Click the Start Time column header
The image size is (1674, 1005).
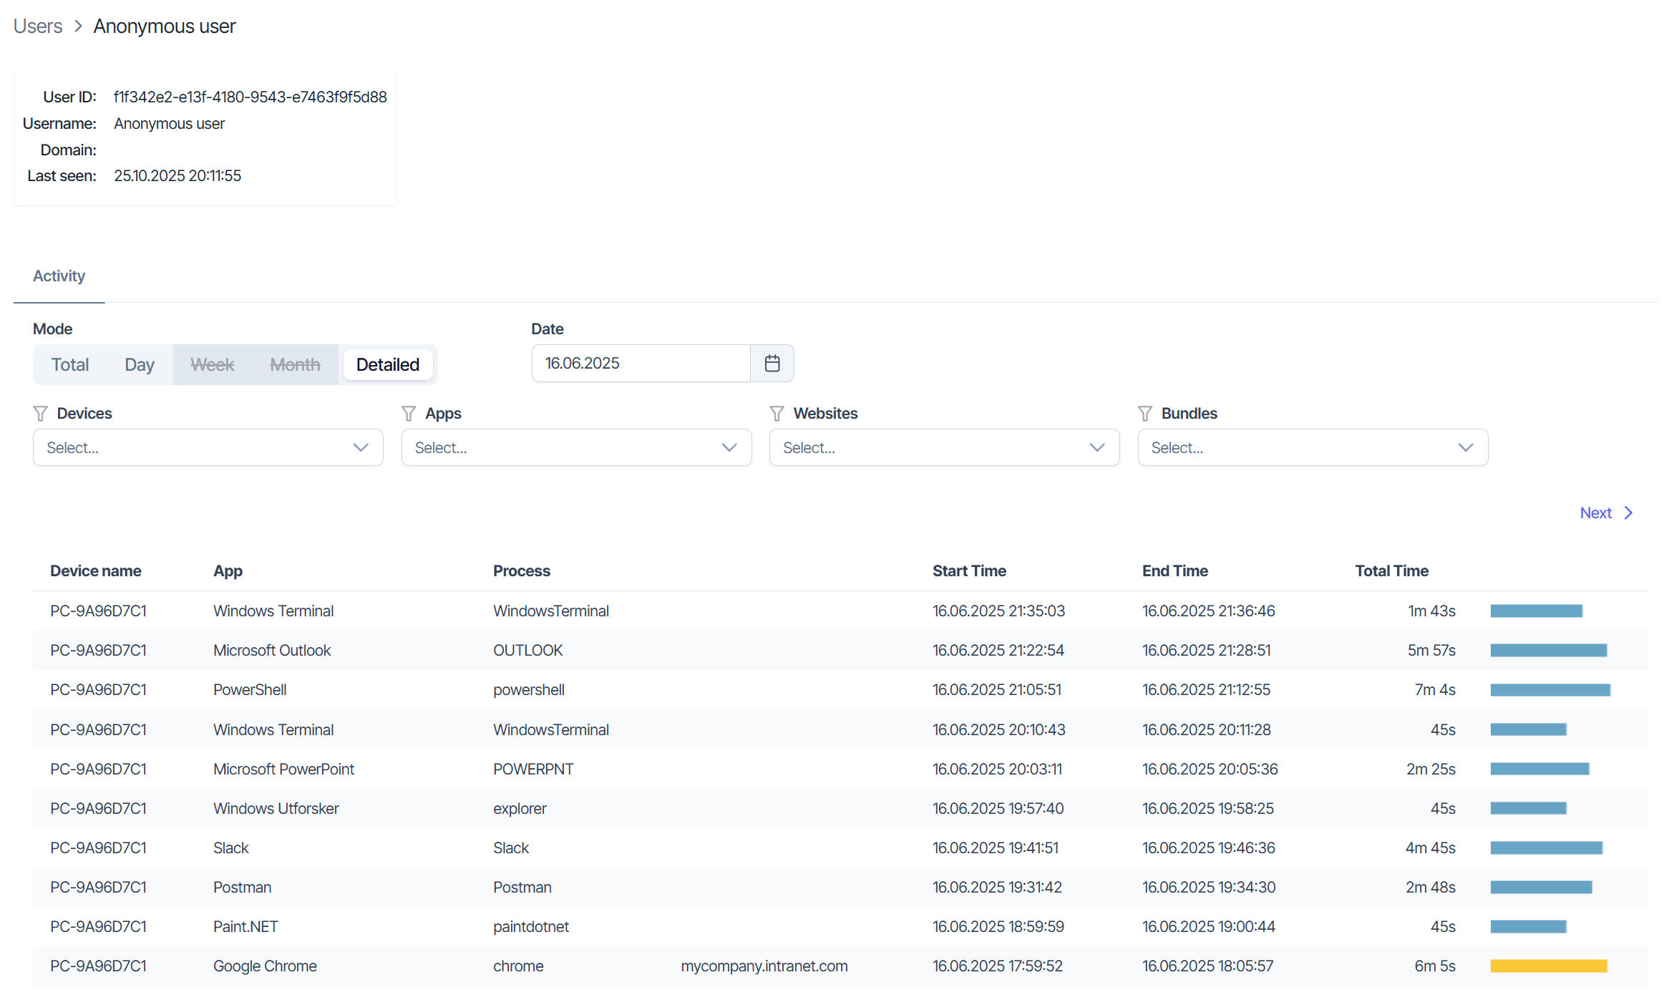click(x=969, y=571)
